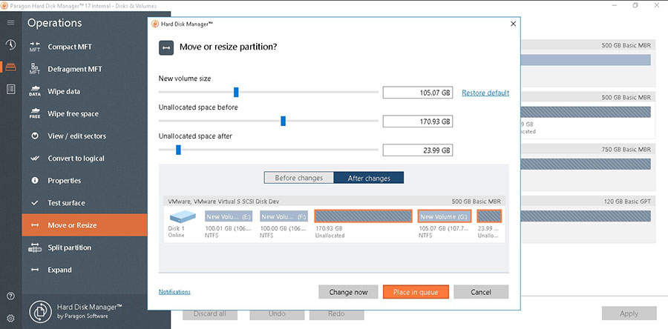Click the Hard Disk Manager logo icon
668x329 pixels.
[40, 311]
